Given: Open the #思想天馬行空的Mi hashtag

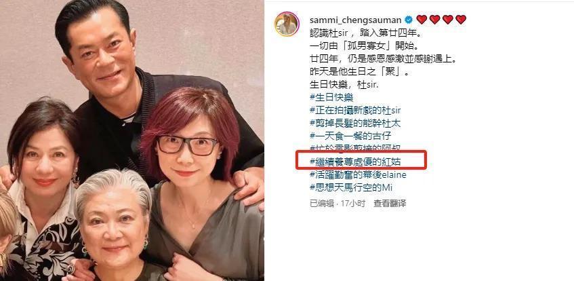Looking at the screenshot, I should (x=351, y=188).
